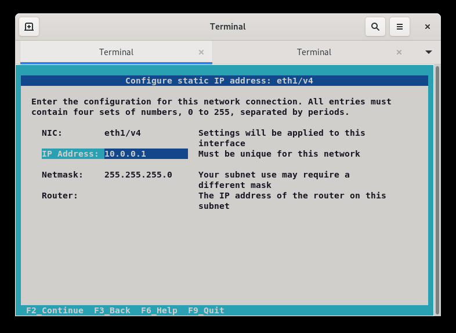This screenshot has width=456, height=333.
Task: Click the terminal's vertical scrollbar
Action: pyautogui.click(x=437, y=189)
